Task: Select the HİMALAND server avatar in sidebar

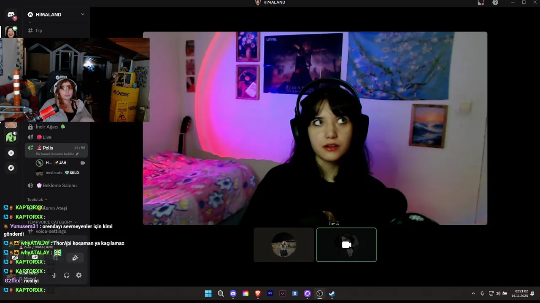Action: pos(11,32)
